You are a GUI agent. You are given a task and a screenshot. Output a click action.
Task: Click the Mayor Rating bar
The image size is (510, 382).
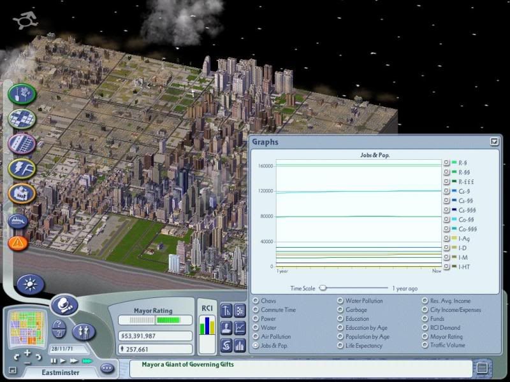pos(155,320)
